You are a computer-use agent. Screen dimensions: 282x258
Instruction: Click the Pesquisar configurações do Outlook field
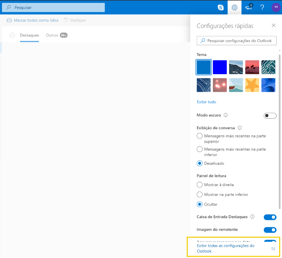[236, 41]
